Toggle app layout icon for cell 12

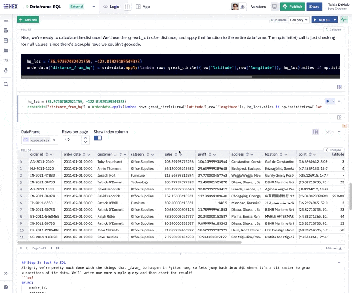(x=339, y=87)
